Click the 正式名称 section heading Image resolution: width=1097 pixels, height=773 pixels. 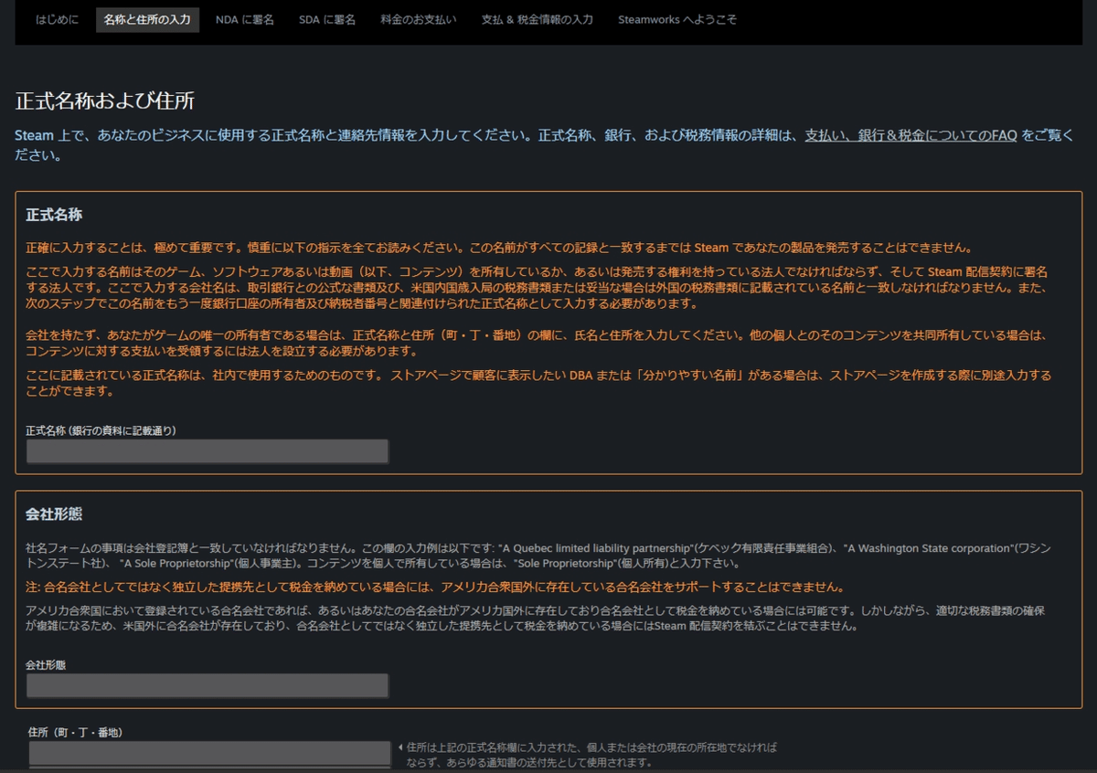click(55, 216)
